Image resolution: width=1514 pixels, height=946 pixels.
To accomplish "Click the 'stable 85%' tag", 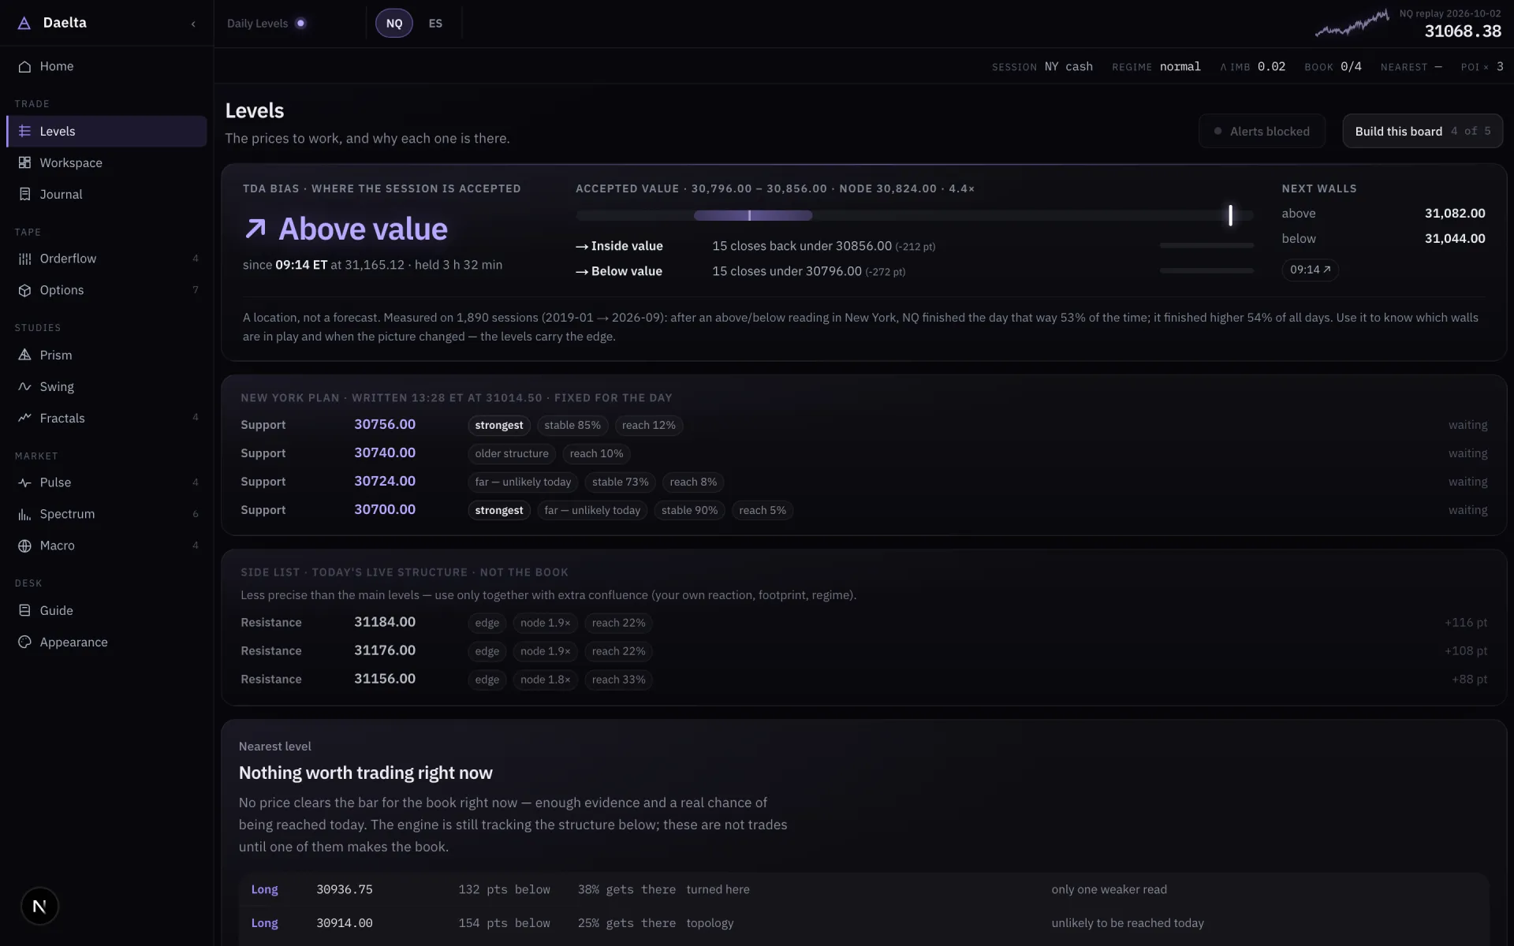I will pyautogui.click(x=572, y=426).
